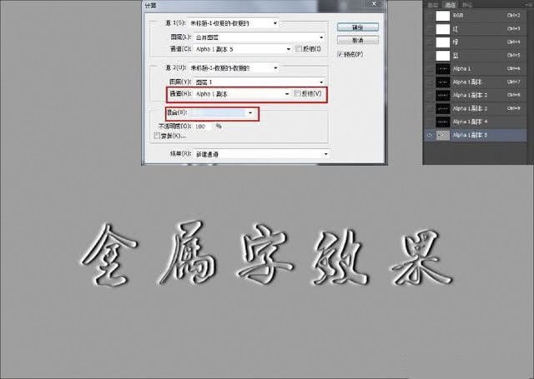Click the RGB channel thumbnail
The image size is (534, 379).
[443, 16]
